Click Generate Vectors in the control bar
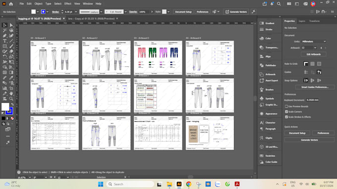The height and width of the screenshot is (189, 337). 236,12
